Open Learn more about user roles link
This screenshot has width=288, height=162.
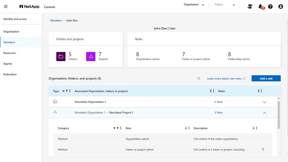pyautogui.click(x=226, y=78)
